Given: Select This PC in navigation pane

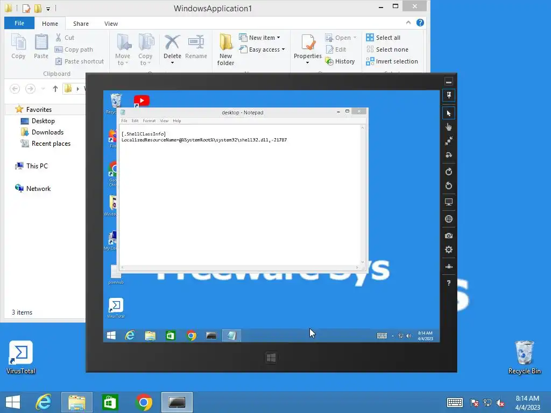Looking at the screenshot, I should click(31, 166).
